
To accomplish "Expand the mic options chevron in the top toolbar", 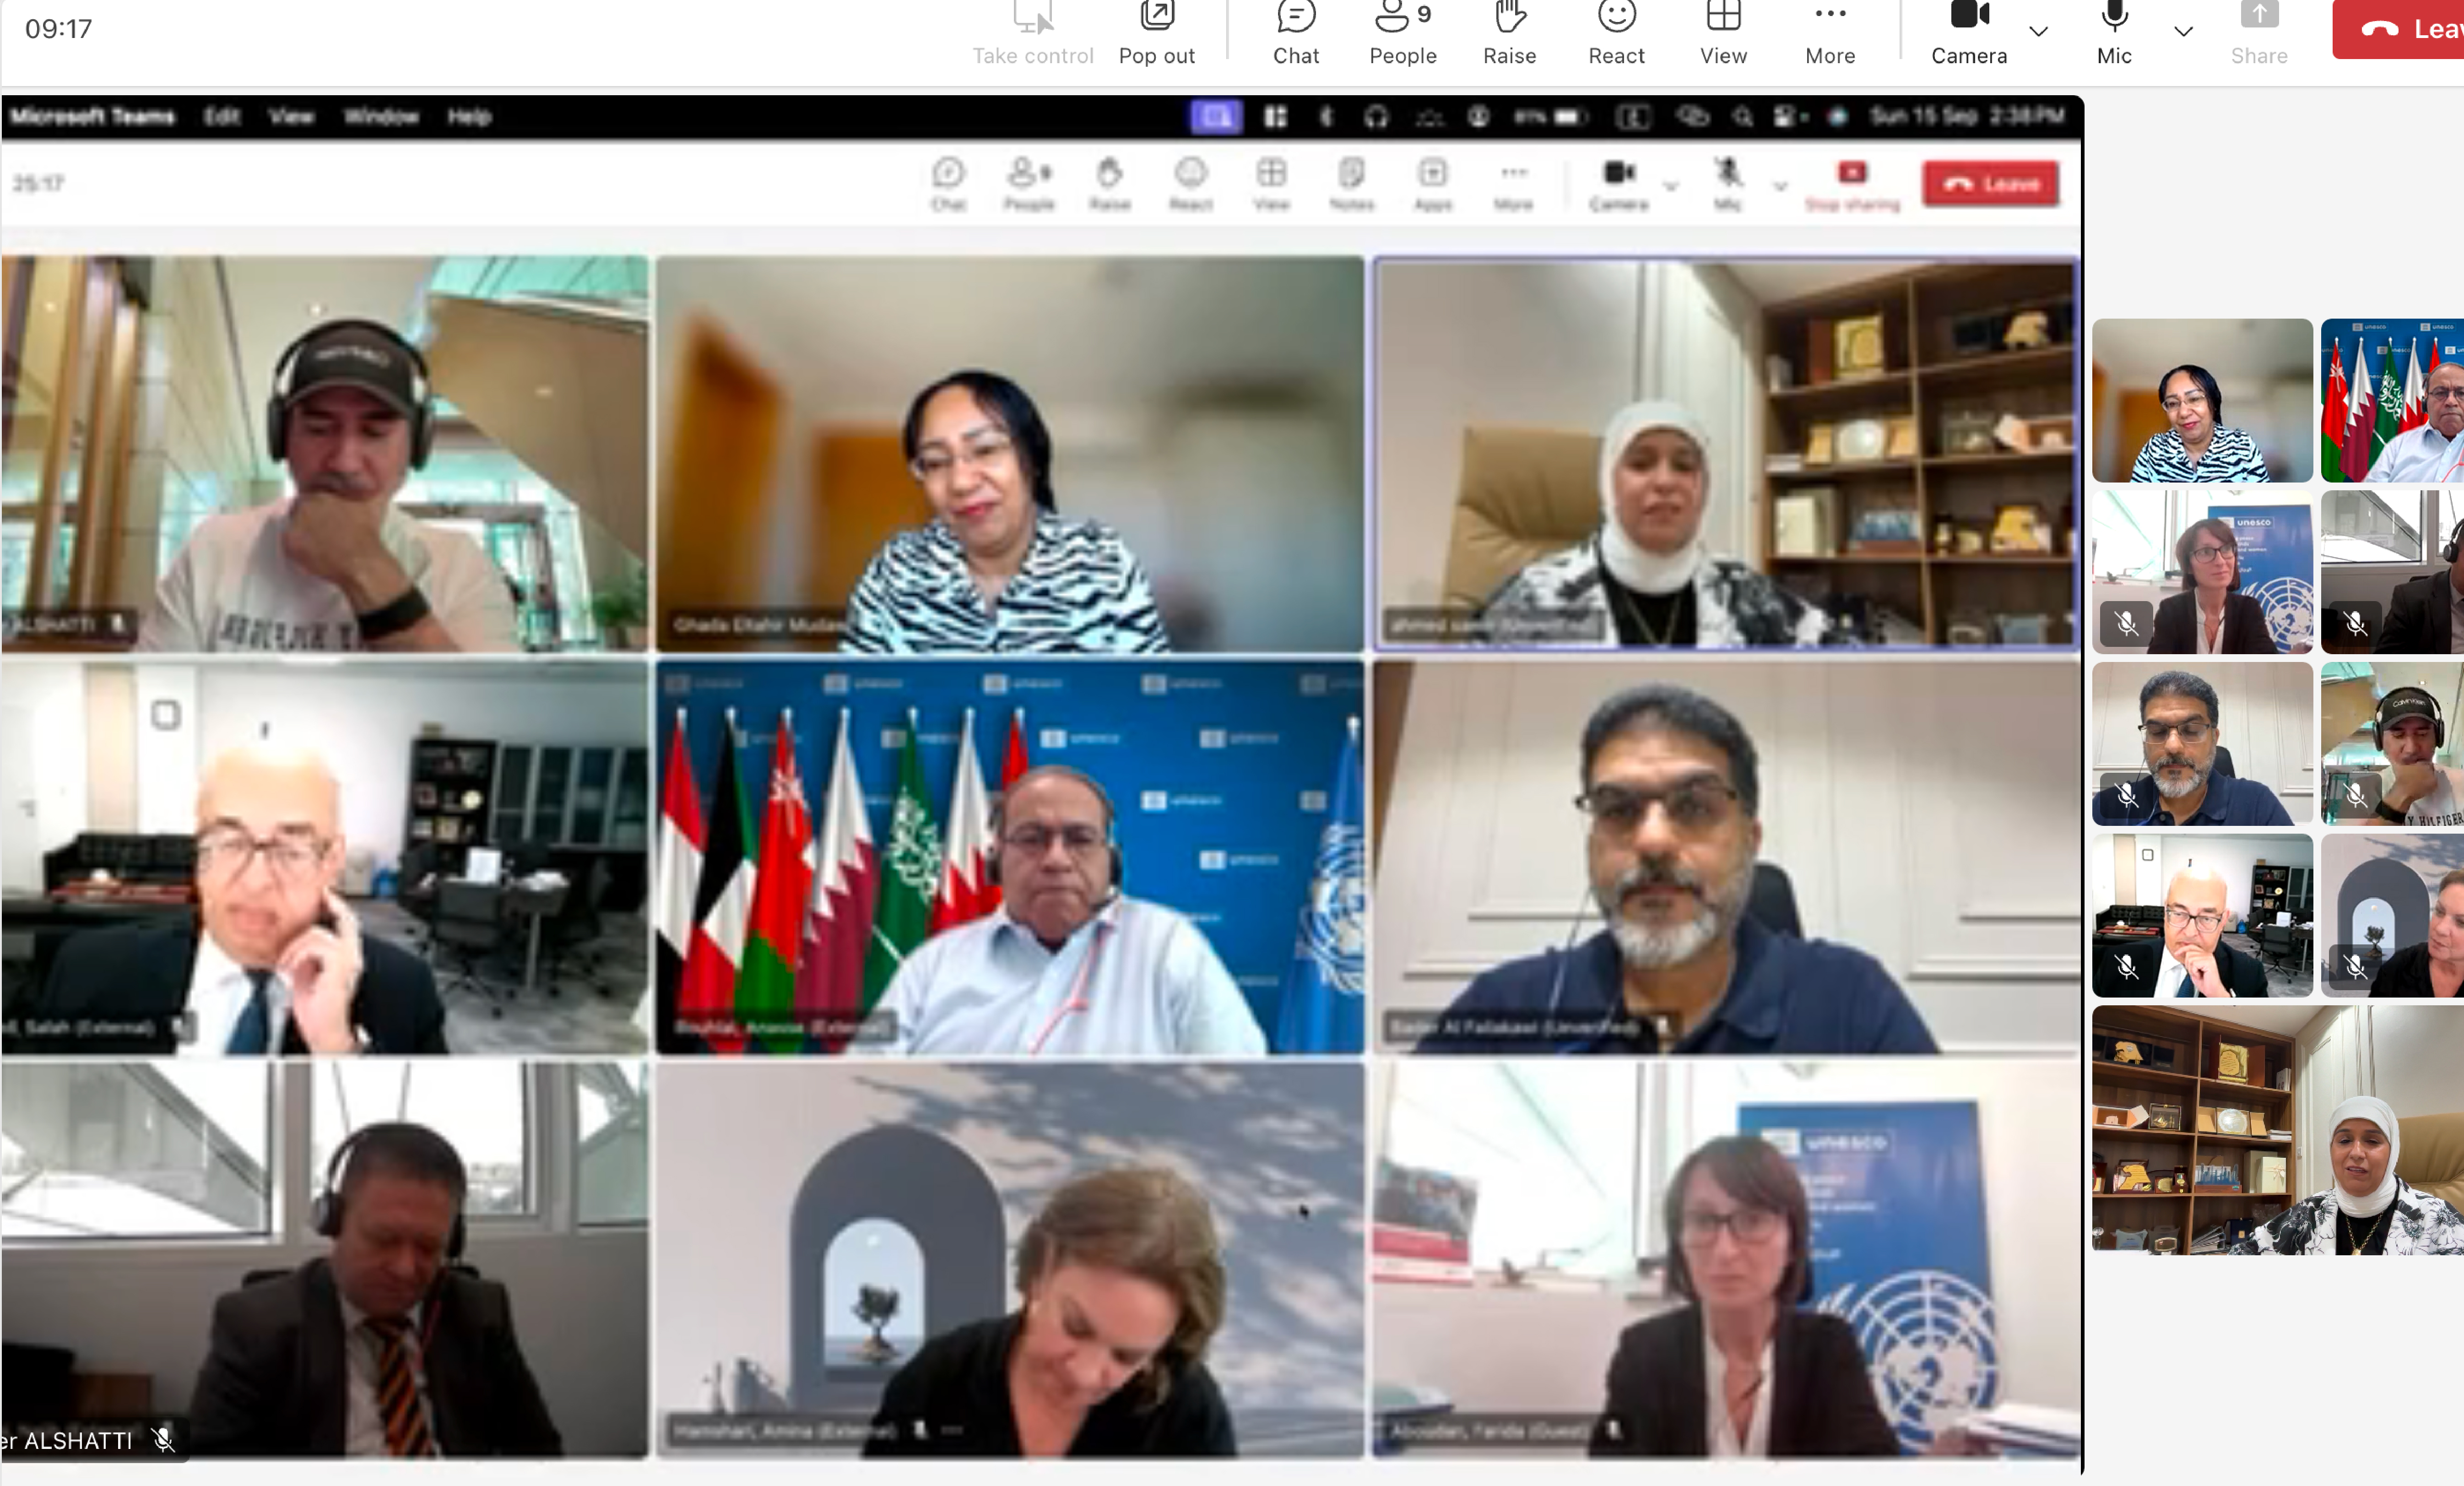I will tap(2183, 32).
